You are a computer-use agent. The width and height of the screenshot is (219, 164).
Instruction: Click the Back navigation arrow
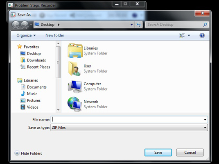[x=16, y=25]
